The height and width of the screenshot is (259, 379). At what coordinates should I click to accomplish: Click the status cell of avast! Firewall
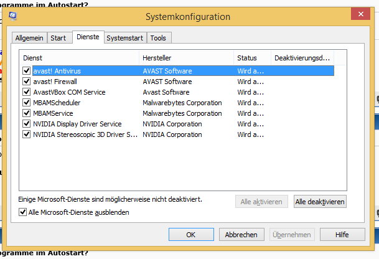[251, 82]
